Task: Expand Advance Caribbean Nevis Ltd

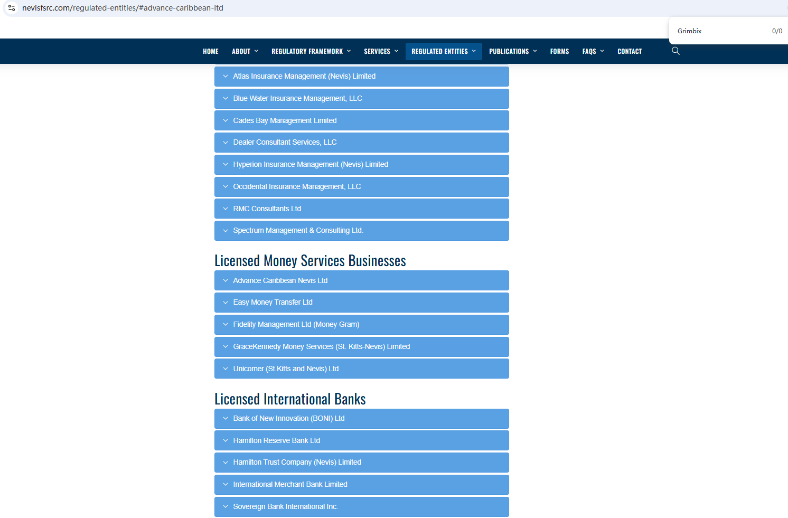Action: tap(362, 280)
